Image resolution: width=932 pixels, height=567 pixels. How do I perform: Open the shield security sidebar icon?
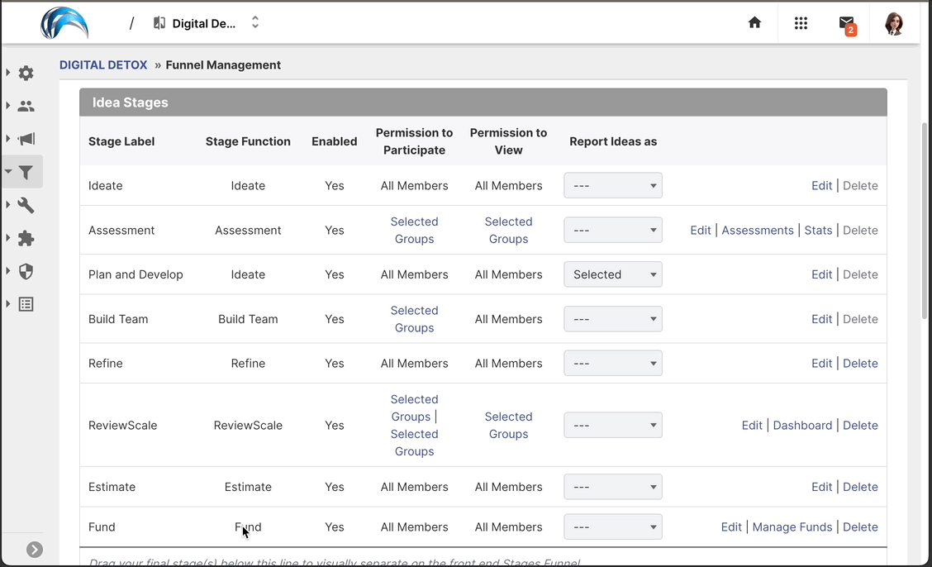[26, 271]
